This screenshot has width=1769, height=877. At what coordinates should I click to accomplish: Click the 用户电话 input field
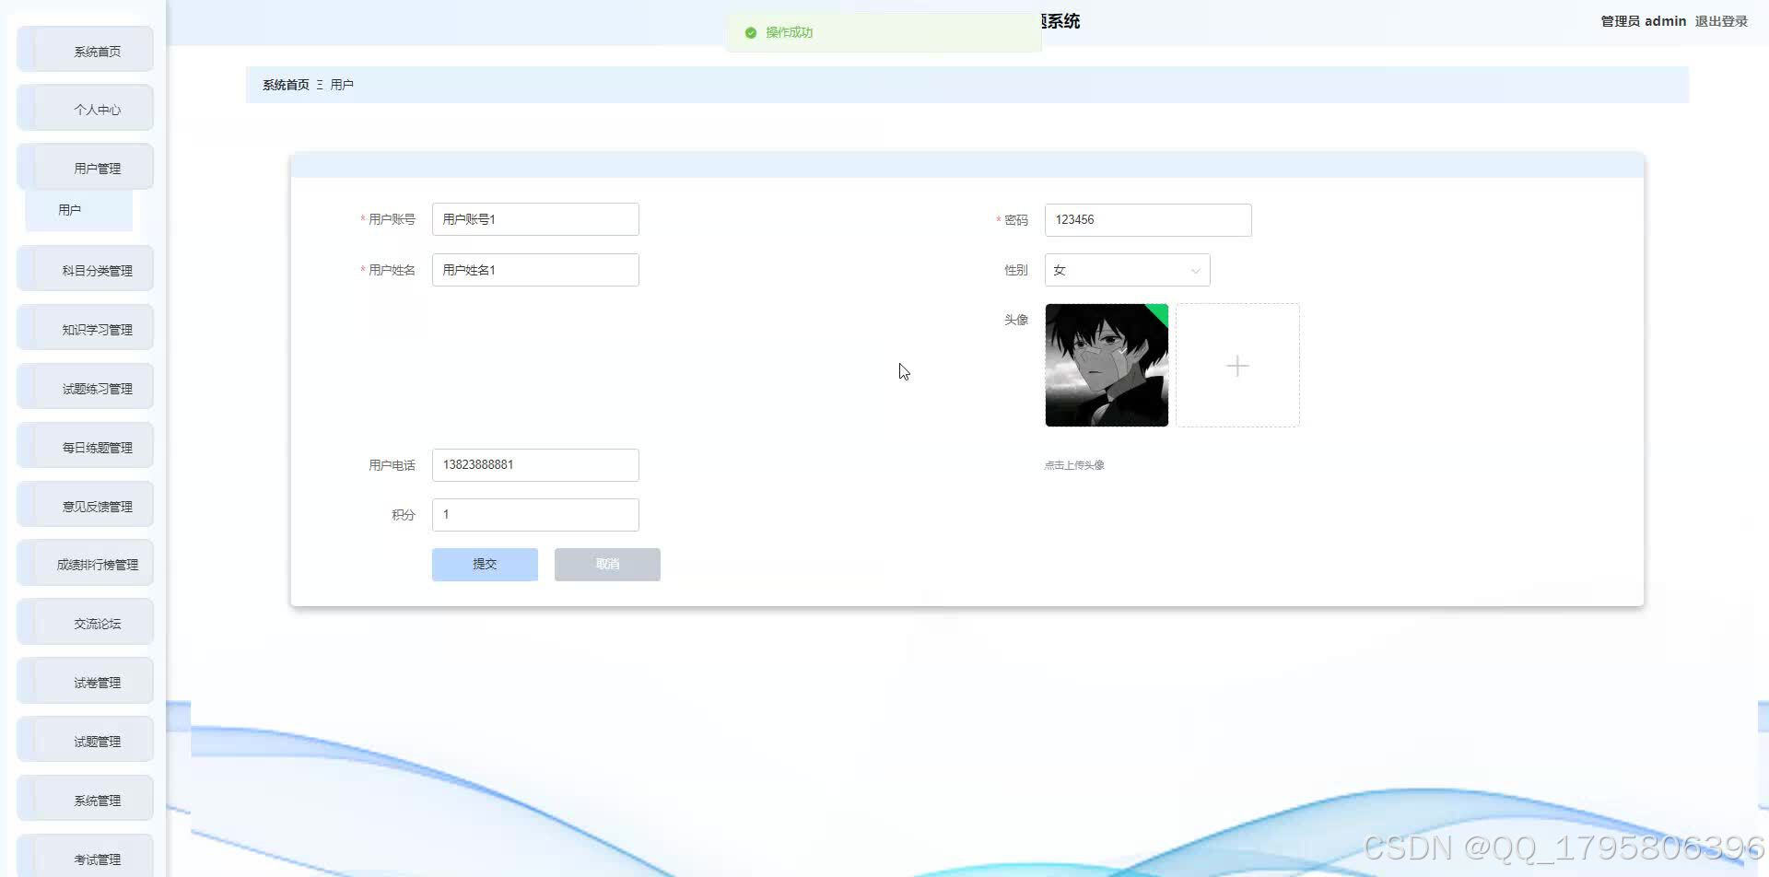535,465
